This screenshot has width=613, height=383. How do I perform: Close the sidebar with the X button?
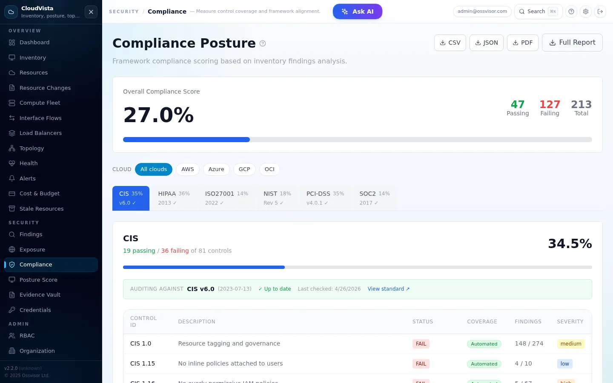tap(91, 12)
